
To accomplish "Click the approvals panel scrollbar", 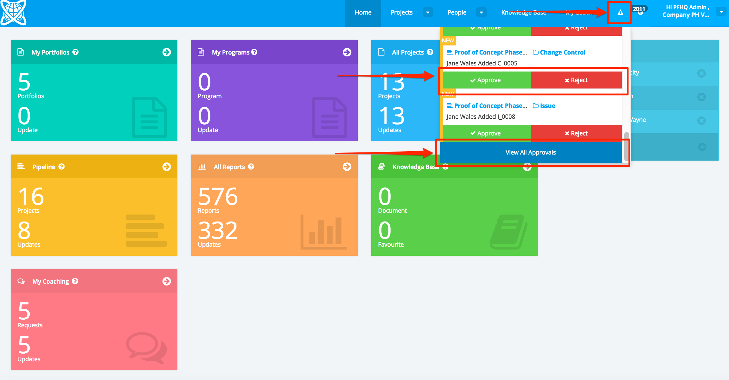I will tap(626, 146).
